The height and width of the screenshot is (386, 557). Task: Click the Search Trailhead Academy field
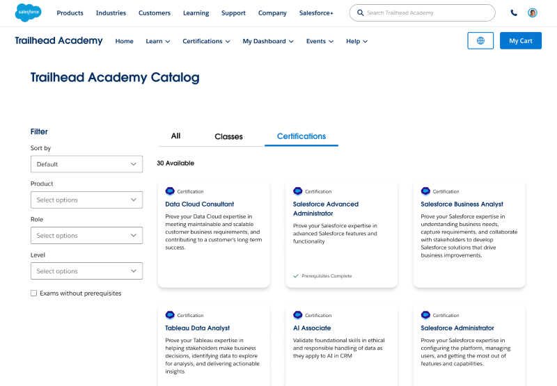[425, 13]
